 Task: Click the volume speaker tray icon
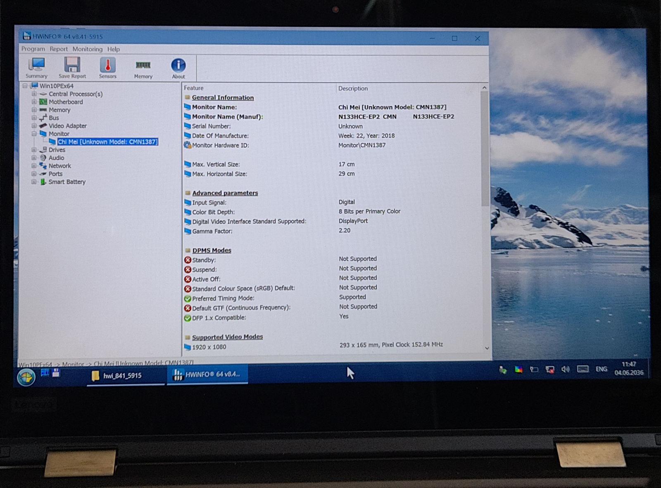pos(566,369)
